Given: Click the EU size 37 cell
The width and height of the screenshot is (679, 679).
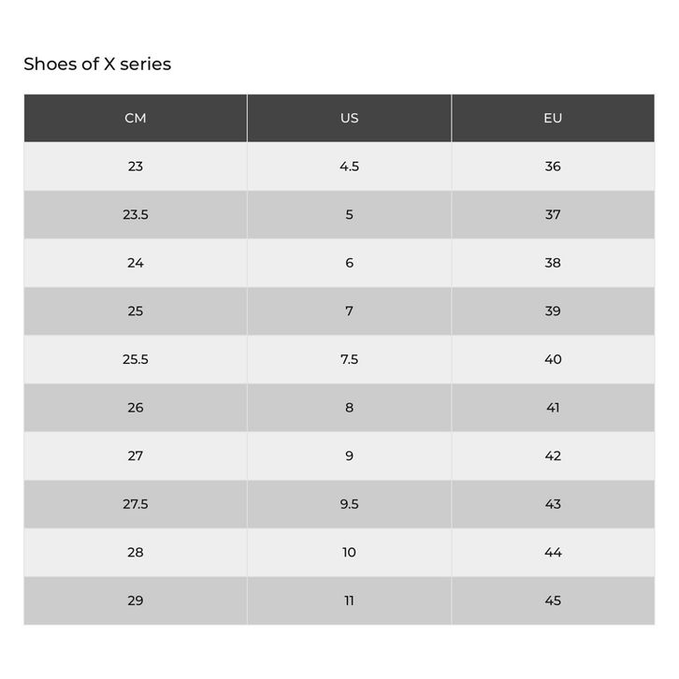Looking at the screenshot, I should pos(553,214).
